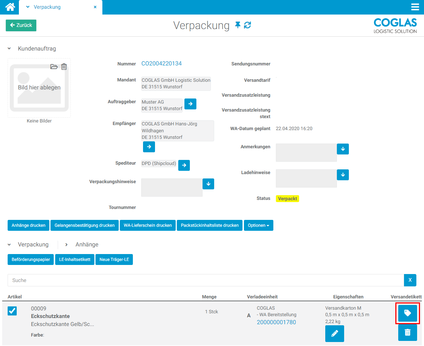Refresh the Verpackung page
This screenshot has width=424, height=346.
click(x=248, y=25)
